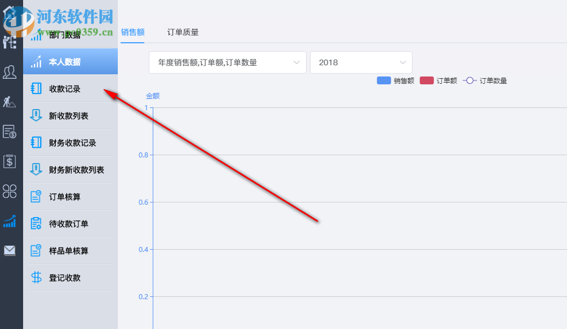Switch to the 销售额 tab

coord(132,33)
